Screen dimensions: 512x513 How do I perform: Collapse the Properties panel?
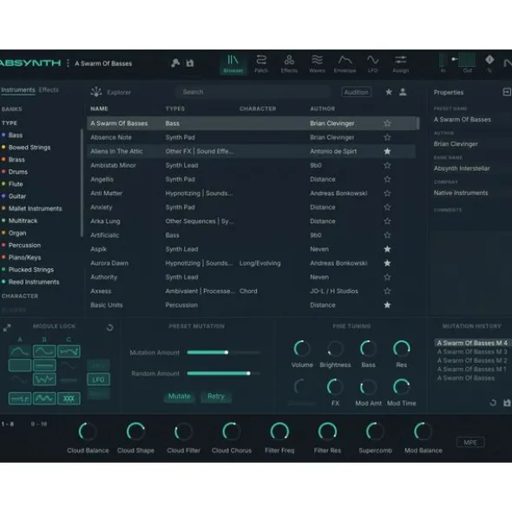point(507,92)
